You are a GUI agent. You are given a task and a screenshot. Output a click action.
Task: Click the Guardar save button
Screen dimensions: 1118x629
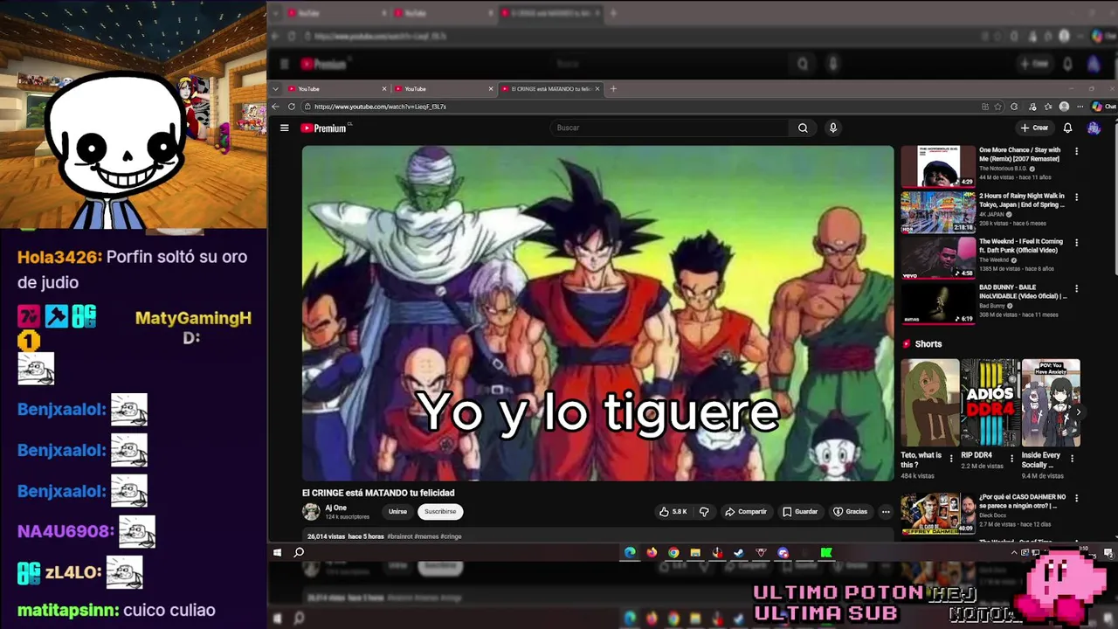(800, 512)
